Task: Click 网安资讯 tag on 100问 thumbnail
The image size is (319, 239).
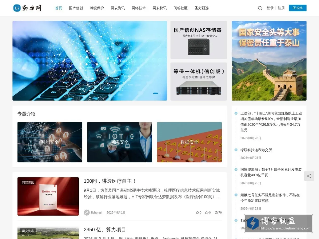Action: [x=28, y=182]
